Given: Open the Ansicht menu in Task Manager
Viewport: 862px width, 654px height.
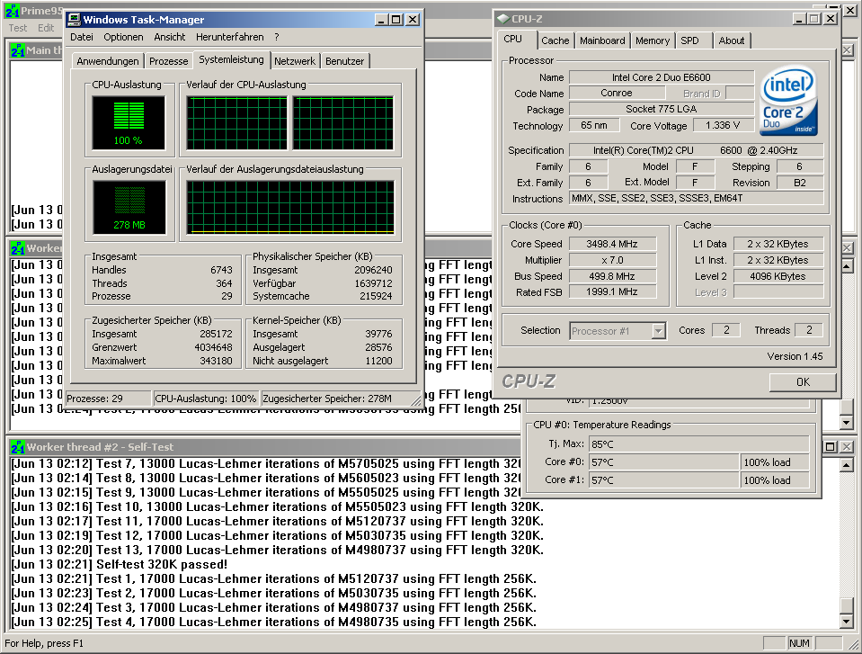Looking at the screenshot, I should (170, 38).
